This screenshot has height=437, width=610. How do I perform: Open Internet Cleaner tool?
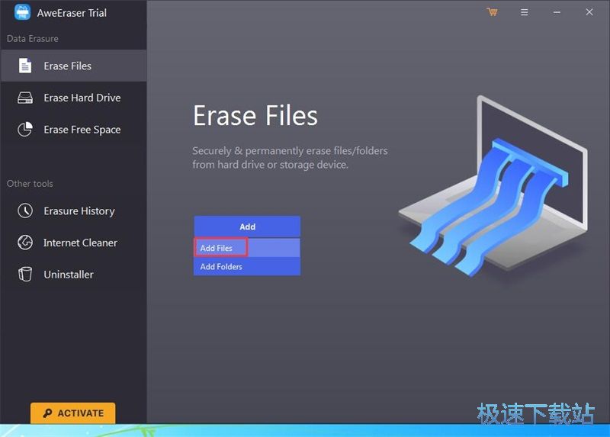click(74, 243)
